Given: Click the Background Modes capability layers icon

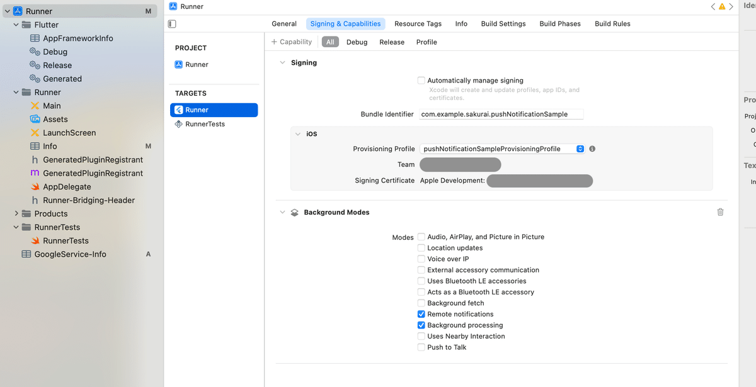Looking at the screenshot, I should pyautogui.click(x=294, y=213).
